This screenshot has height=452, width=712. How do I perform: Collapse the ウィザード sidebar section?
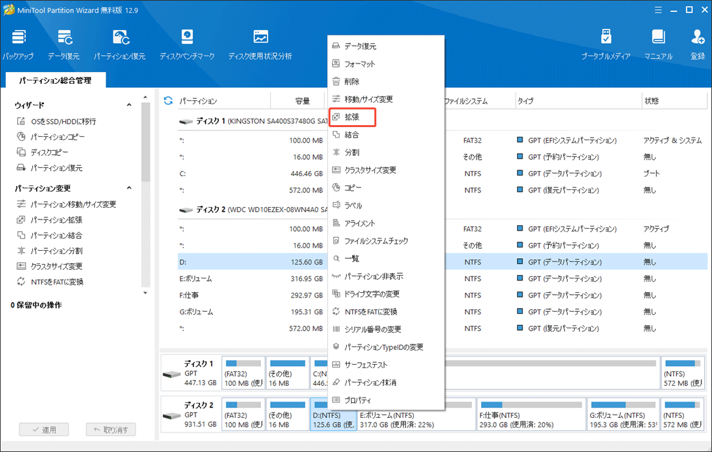tap(129, 105)
